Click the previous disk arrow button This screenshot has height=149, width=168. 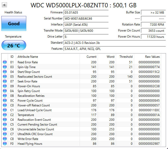5,5
